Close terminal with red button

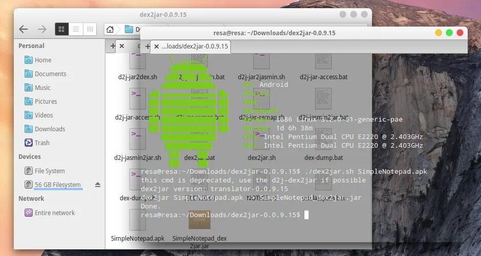(x=460, y=33)
